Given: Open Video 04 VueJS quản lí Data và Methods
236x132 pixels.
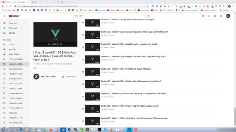Looking at the screenshot, I should tap(134, 32).
